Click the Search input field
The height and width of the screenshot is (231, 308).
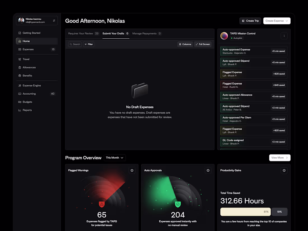pos(75,44)
